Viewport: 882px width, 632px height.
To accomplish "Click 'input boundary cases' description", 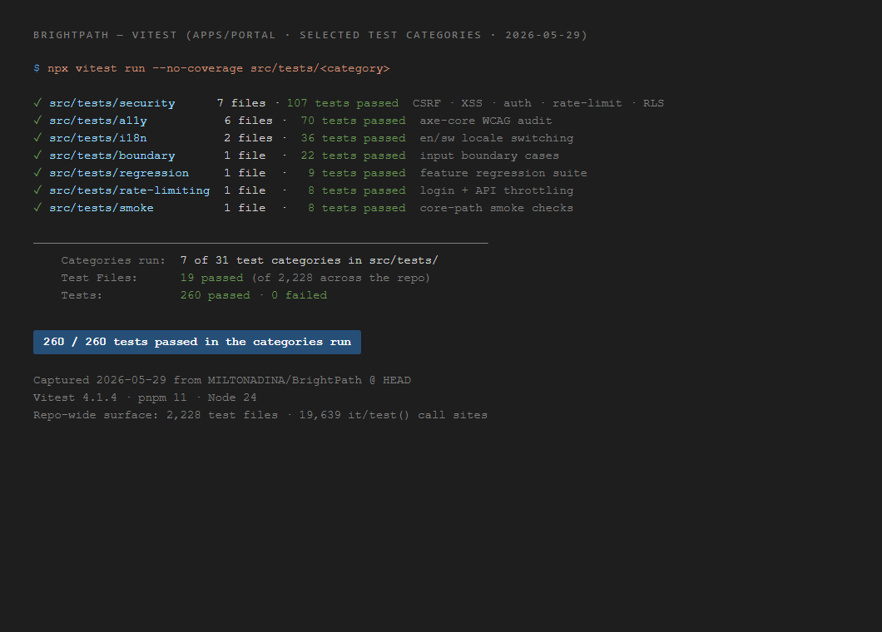I will tap(489, 156).
